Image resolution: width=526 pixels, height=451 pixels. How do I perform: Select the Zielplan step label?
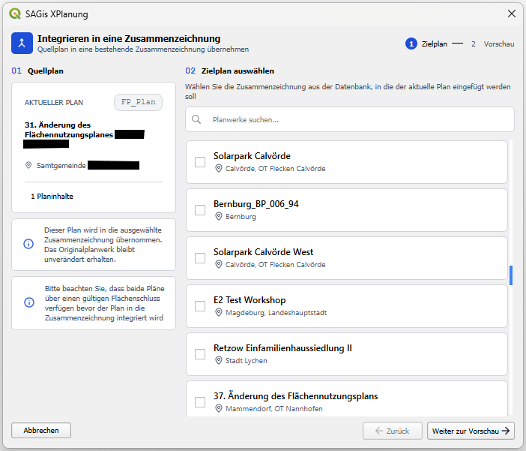(x=434, y=44)
